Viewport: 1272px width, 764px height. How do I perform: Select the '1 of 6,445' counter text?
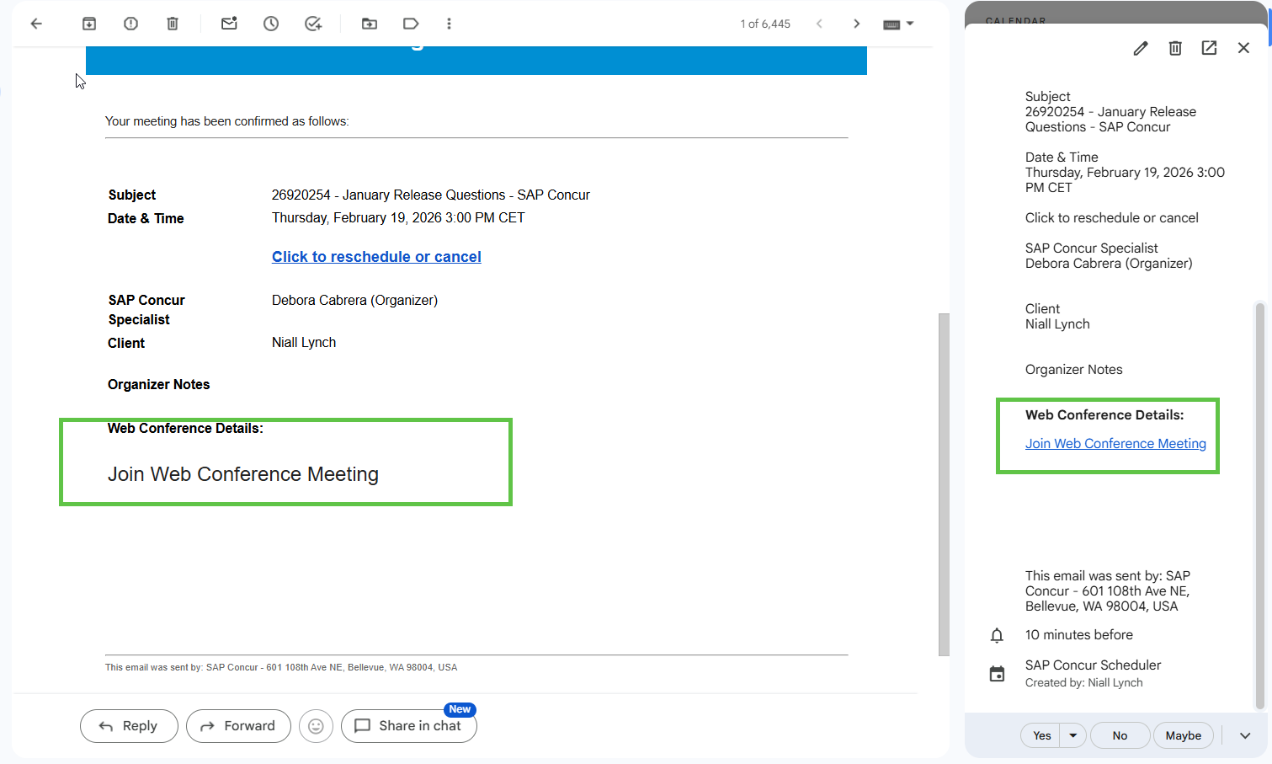[765, 24]
